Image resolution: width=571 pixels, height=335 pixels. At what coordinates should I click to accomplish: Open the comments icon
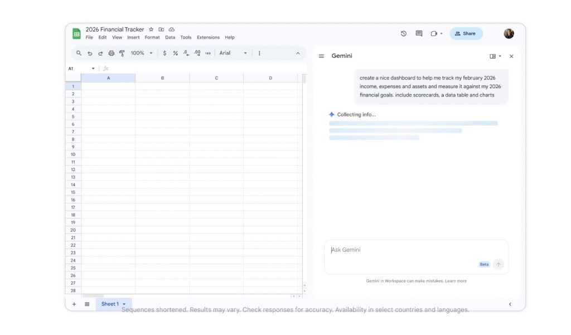419,33
